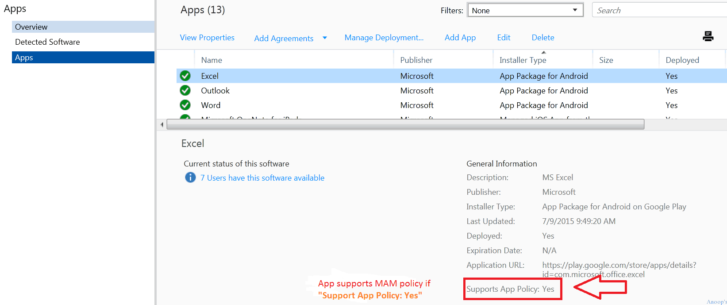Click 'Supports App Policy: Yes' text
Screen dimensions: 727x305
click(510, 289)
